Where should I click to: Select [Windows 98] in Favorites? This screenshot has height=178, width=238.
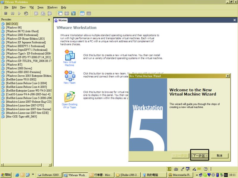click(x=14, y=27)
